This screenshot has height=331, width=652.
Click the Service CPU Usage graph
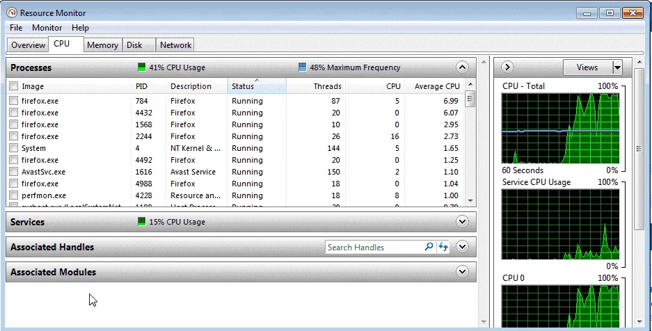coord(561,225)
